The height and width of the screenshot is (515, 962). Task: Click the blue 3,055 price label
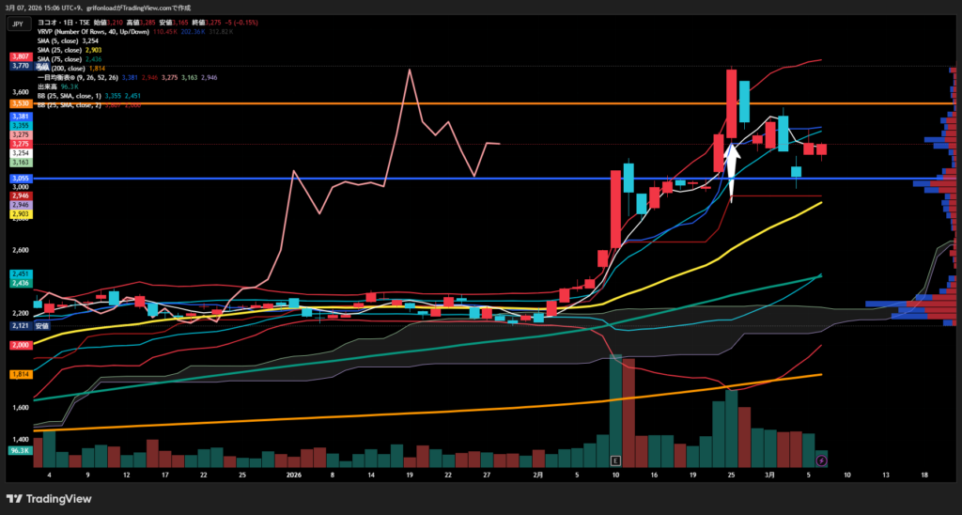pyautogui.click(x=20, y=178)
